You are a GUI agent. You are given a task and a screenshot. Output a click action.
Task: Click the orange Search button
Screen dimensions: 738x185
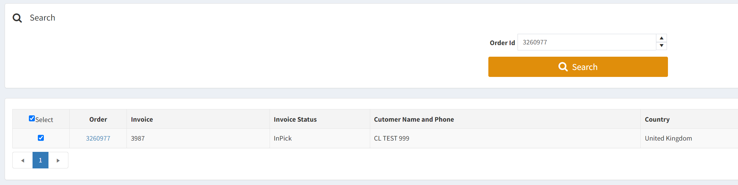click(578, 67)
